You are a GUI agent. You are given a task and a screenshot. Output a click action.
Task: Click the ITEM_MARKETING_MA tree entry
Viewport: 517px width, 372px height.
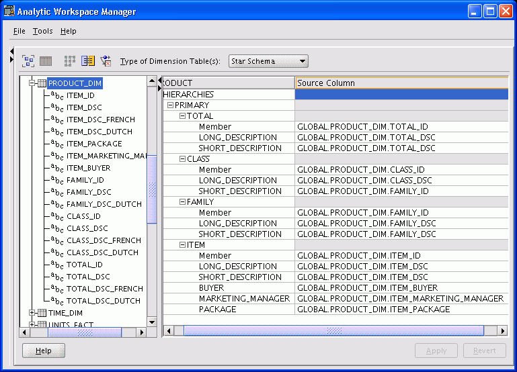click(106, 156)
